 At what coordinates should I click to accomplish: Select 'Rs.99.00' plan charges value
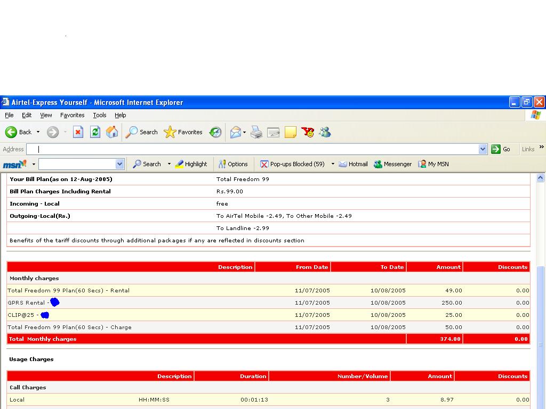tap(229, 191)
